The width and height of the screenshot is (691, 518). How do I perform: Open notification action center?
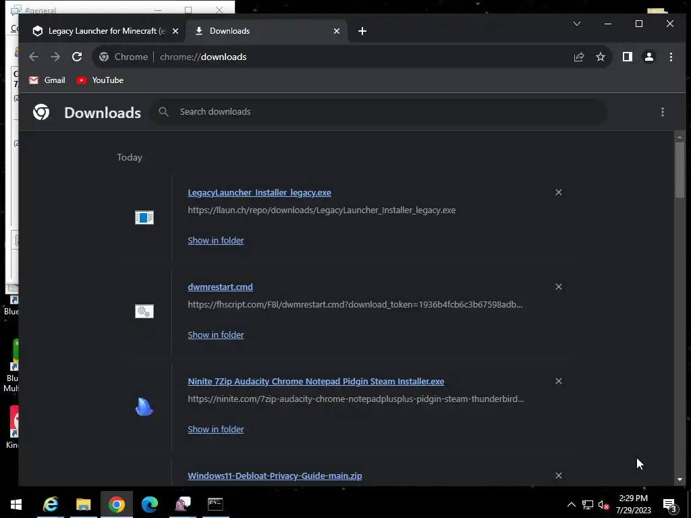[x=670, y=505]
